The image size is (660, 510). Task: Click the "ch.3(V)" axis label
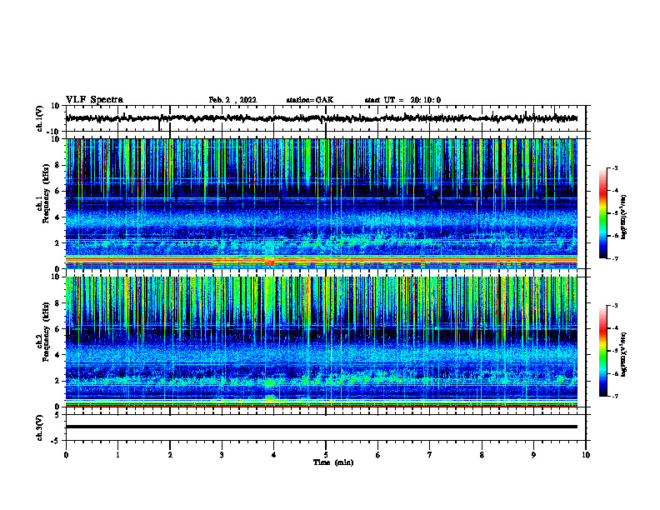pos(40,427)
